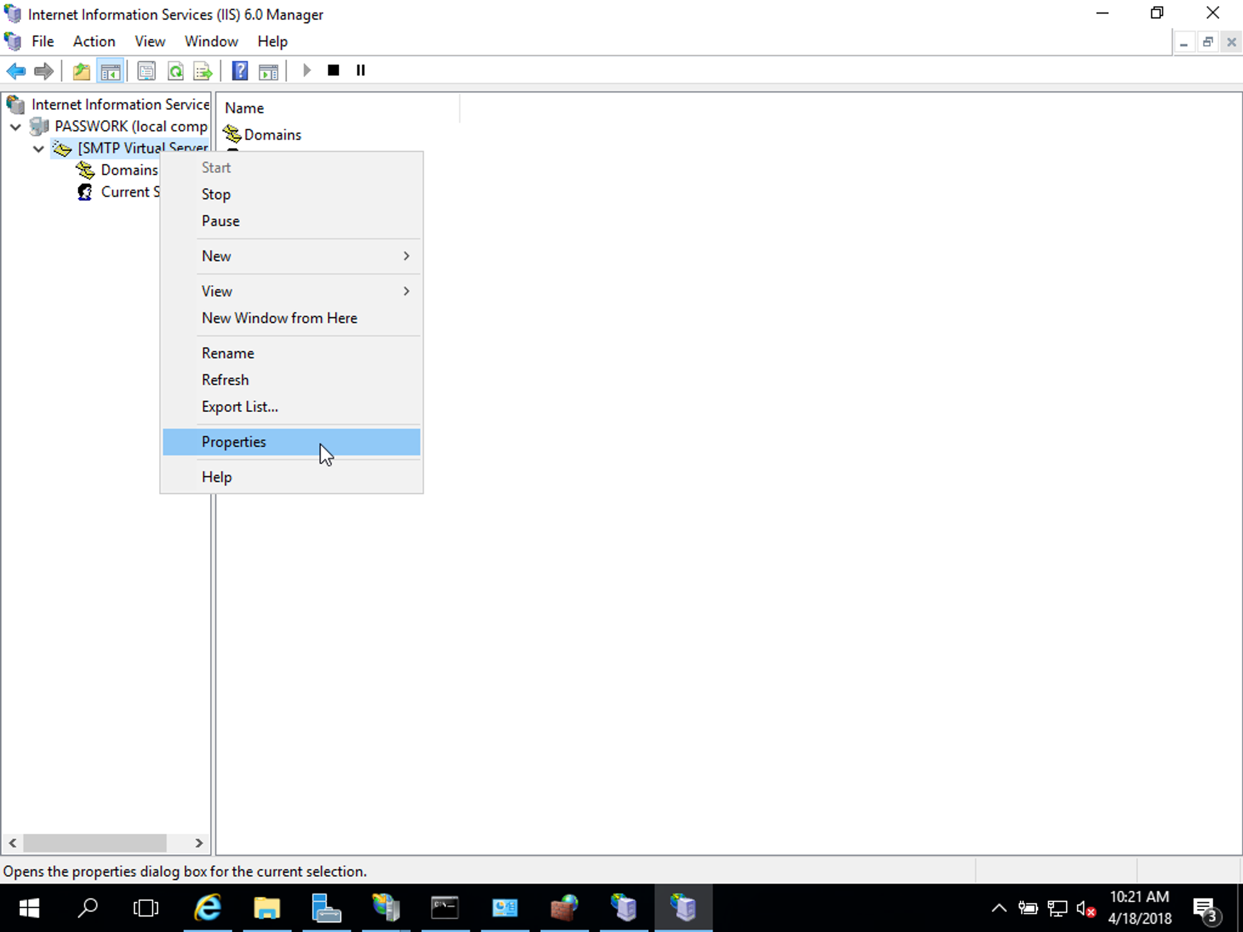Click the Forward navigation arrow in toolbar
Screen dimensions: 1243x932
[44, 70]
